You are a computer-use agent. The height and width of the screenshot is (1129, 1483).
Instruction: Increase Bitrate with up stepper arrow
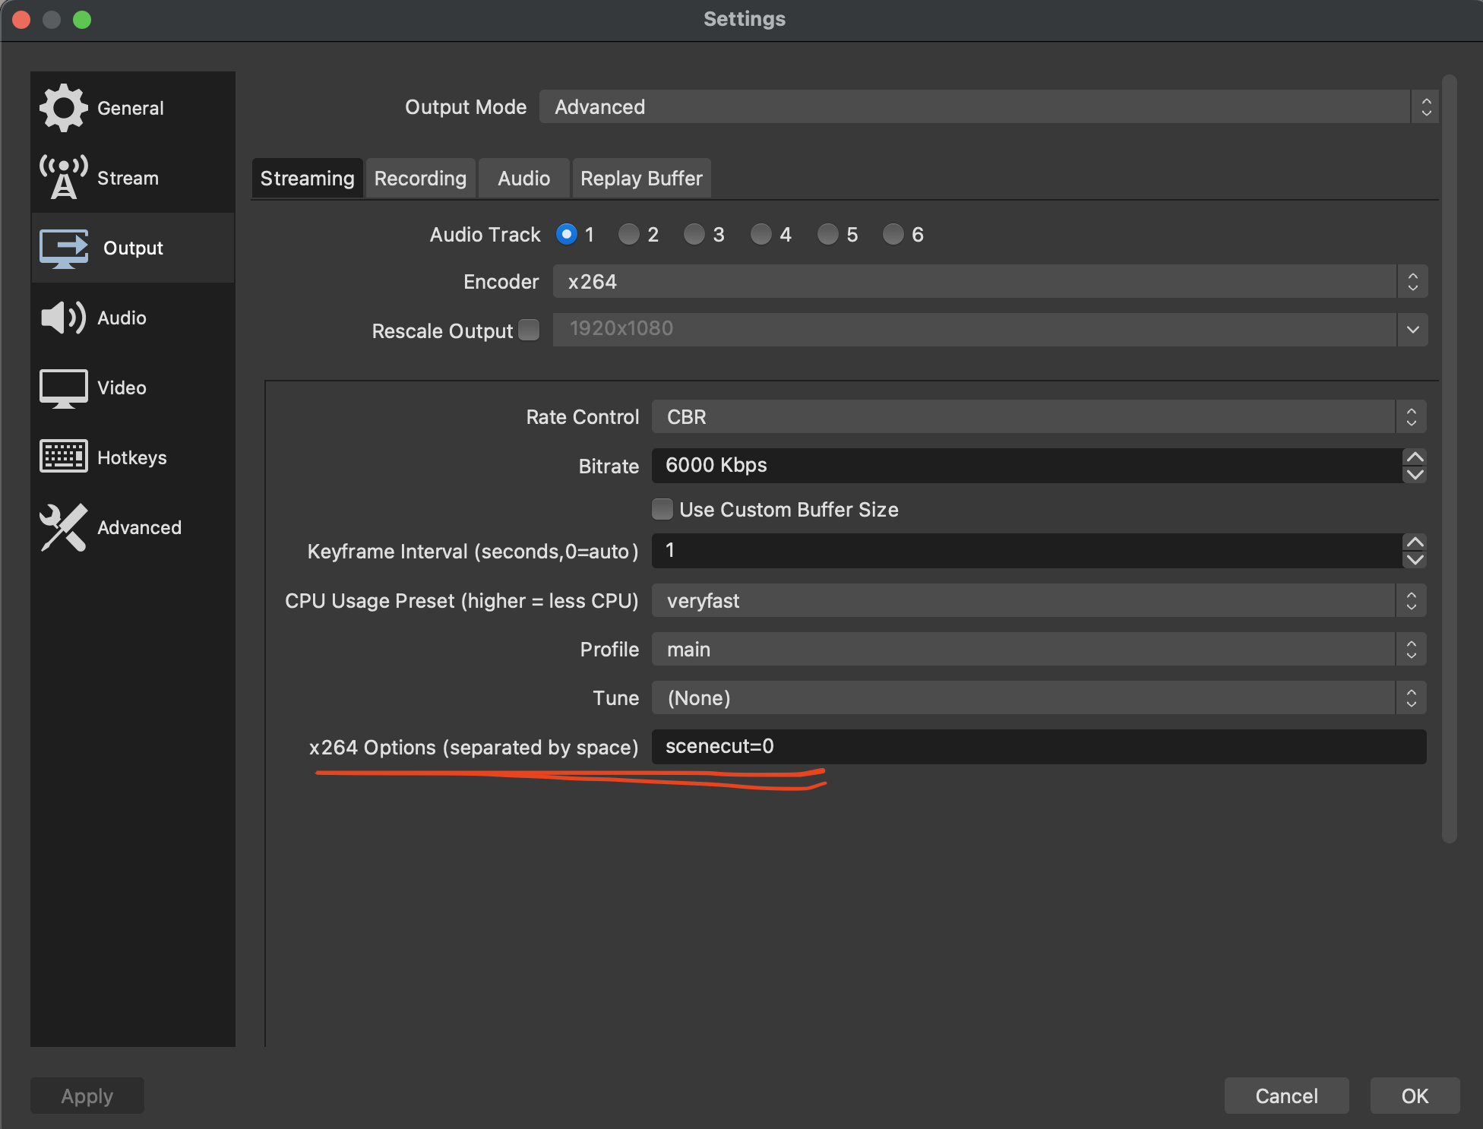1415,457
